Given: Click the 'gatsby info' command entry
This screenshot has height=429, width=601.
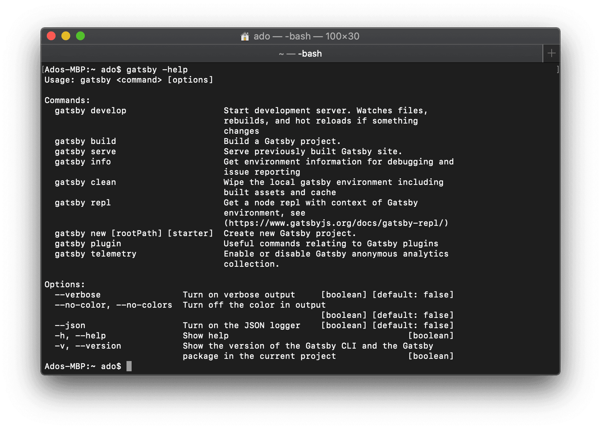Looking at the screenshot, I should (x=83, y=162).
